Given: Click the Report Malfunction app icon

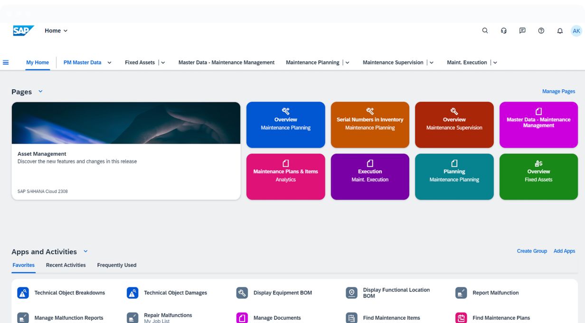Looking at the screenshot, I should tap(461, 293).
